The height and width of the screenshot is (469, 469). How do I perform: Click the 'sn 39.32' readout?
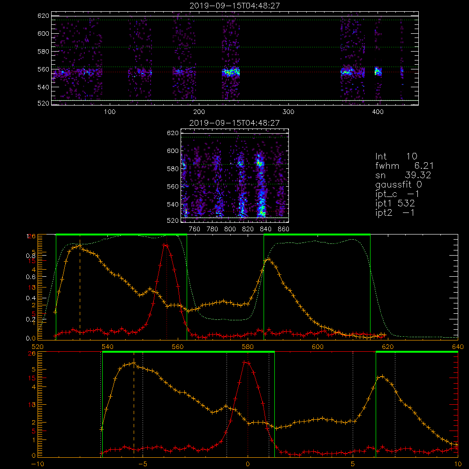403,175
